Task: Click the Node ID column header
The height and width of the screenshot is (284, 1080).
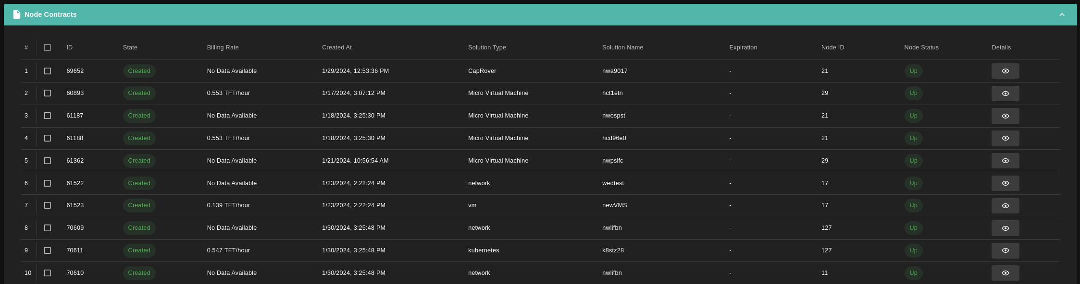Action: coord(832,47)
